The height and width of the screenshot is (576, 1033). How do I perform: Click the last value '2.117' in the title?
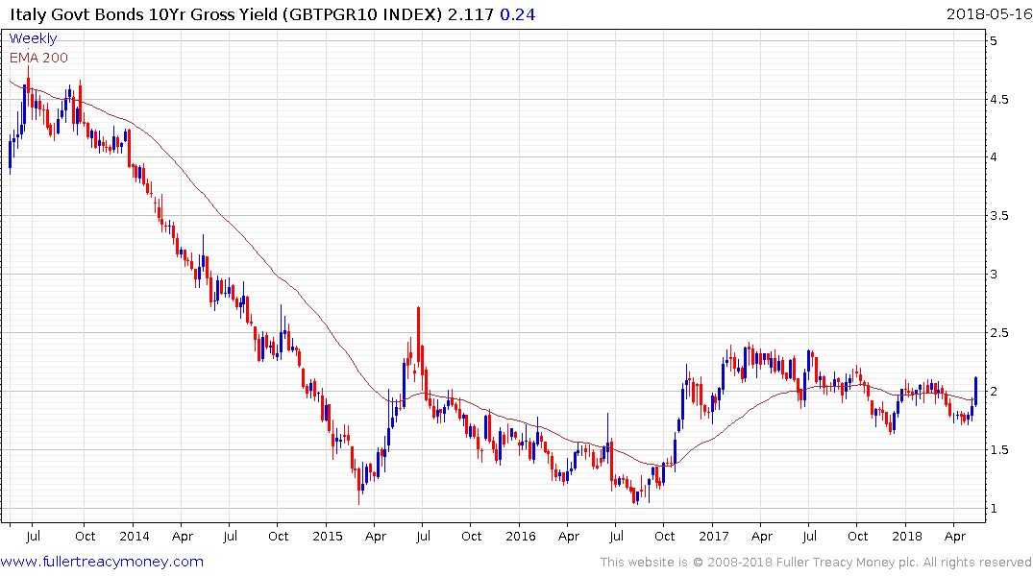[471, 13]
